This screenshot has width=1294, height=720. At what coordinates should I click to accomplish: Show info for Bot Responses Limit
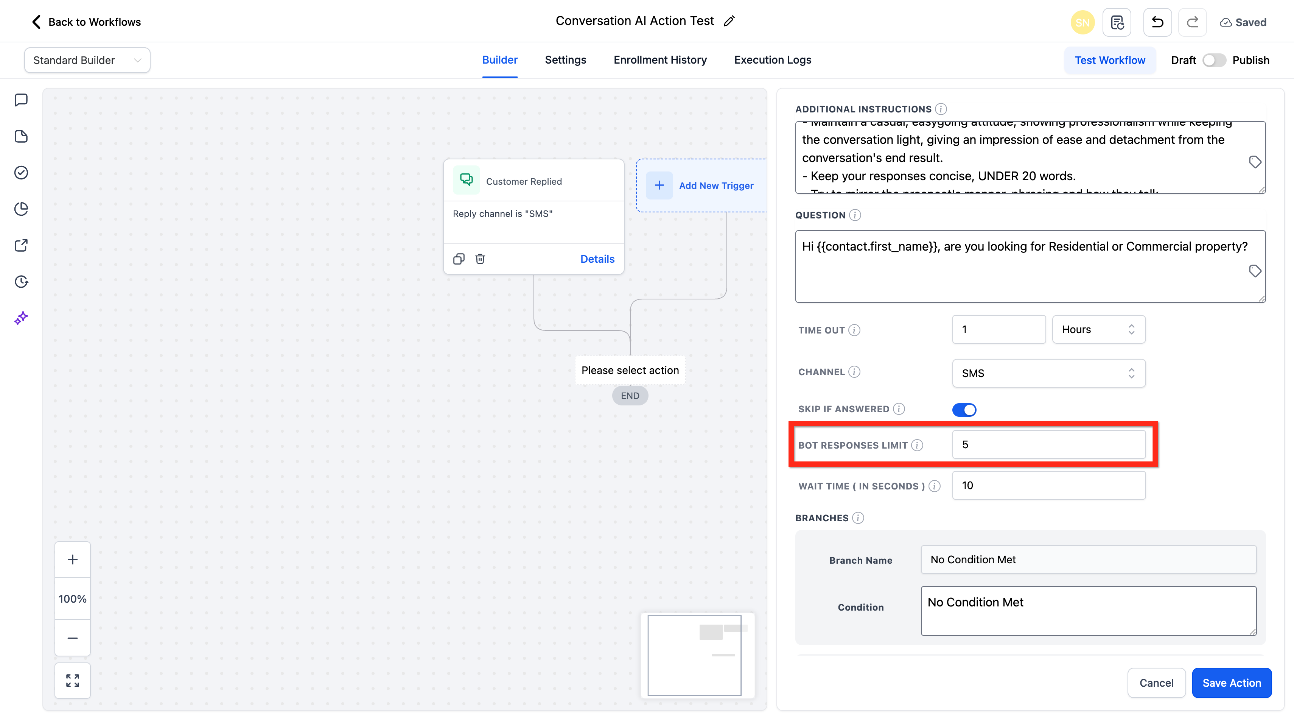click(x=917, y=445)
